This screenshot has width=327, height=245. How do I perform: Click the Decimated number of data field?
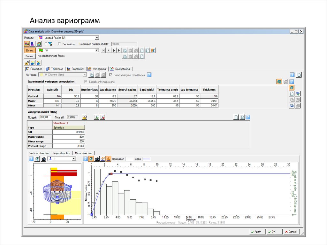124,44
